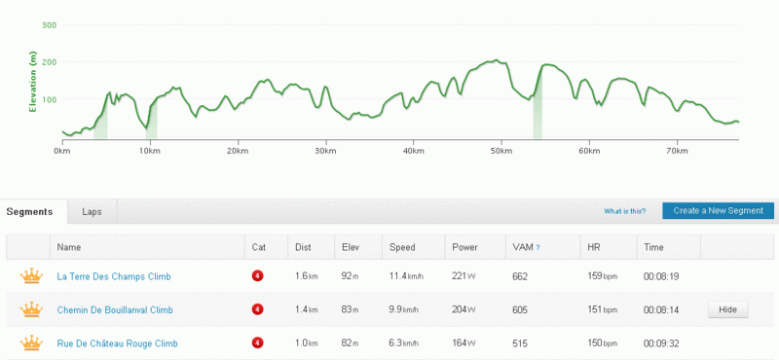Viewport: 779px width, 360px height.
Task: Click the VAM help question mark
Action: (x=538, y=247)
